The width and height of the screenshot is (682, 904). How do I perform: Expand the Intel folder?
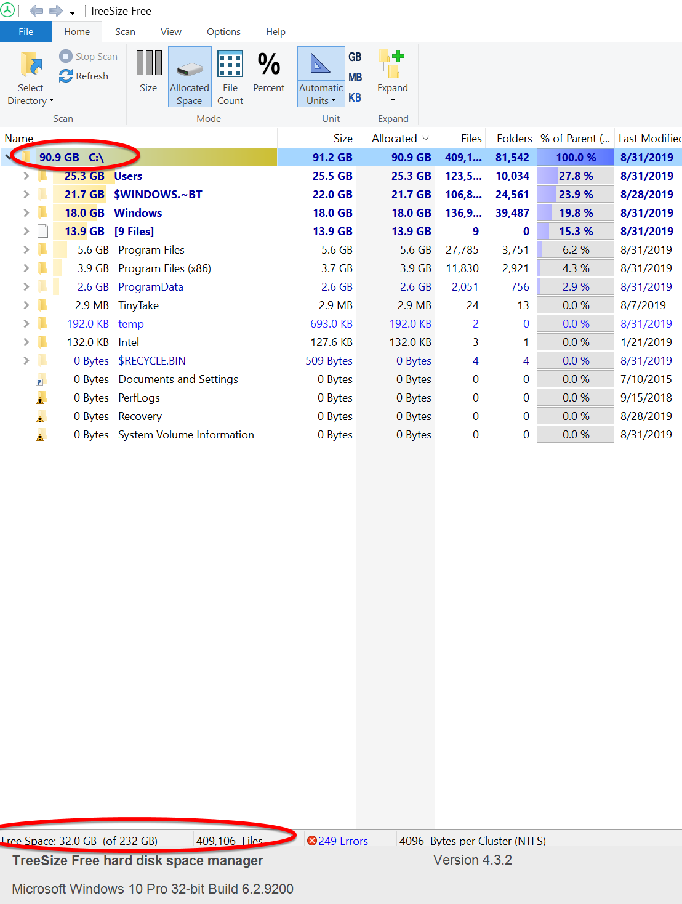tap(26, 342)
